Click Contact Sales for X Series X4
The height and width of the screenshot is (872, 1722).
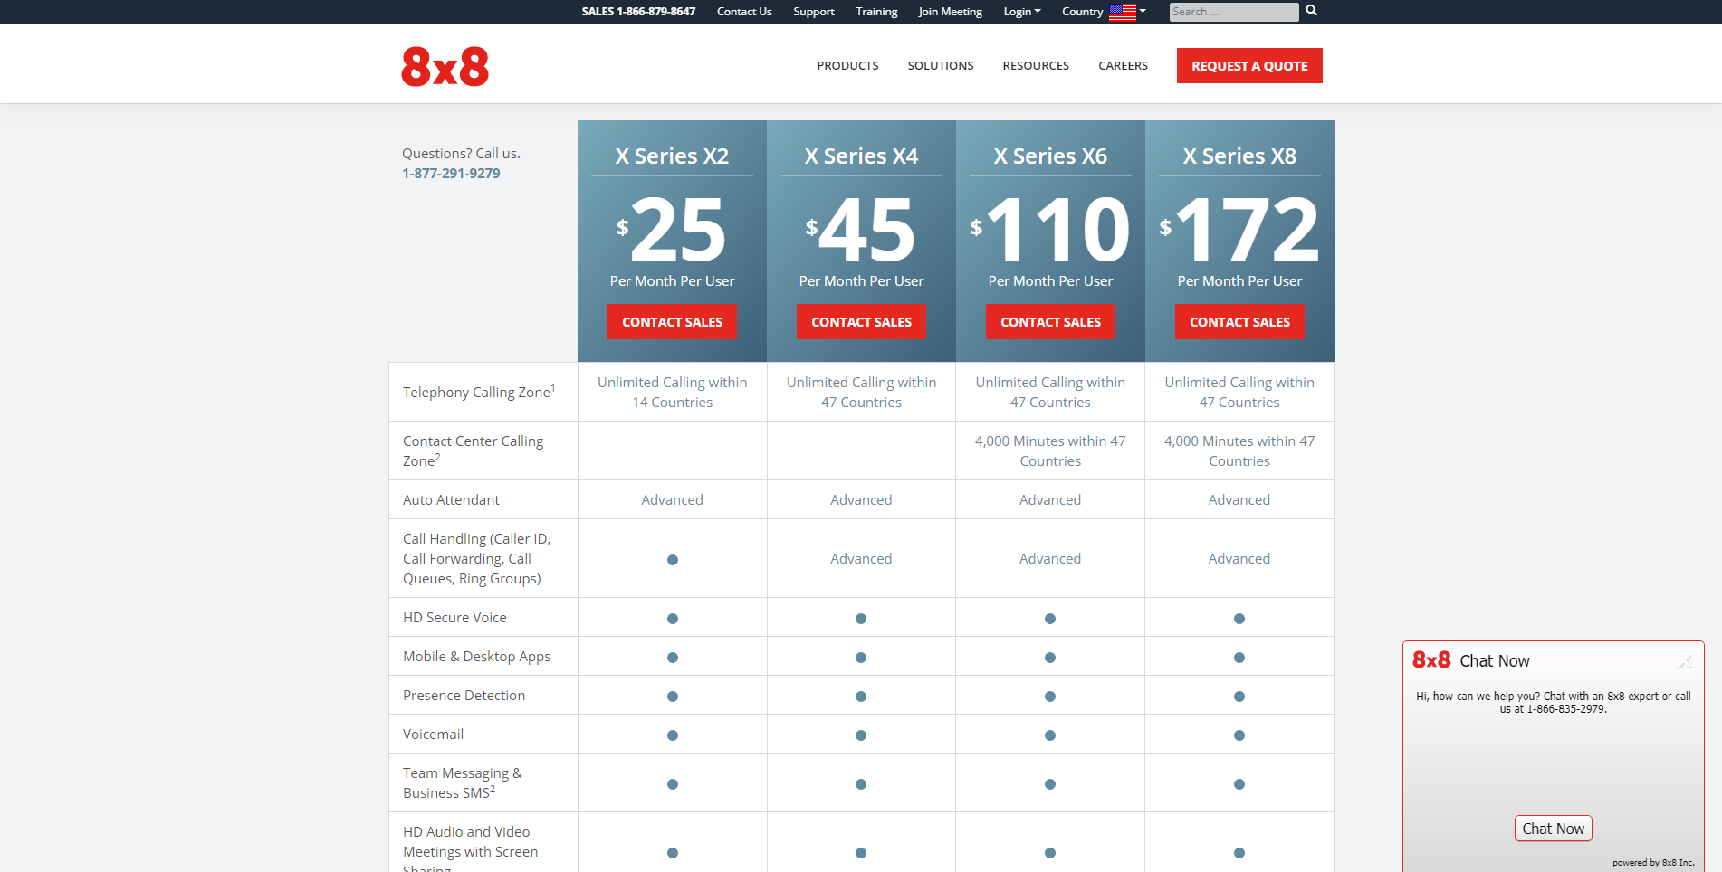(x=861, y=322)
